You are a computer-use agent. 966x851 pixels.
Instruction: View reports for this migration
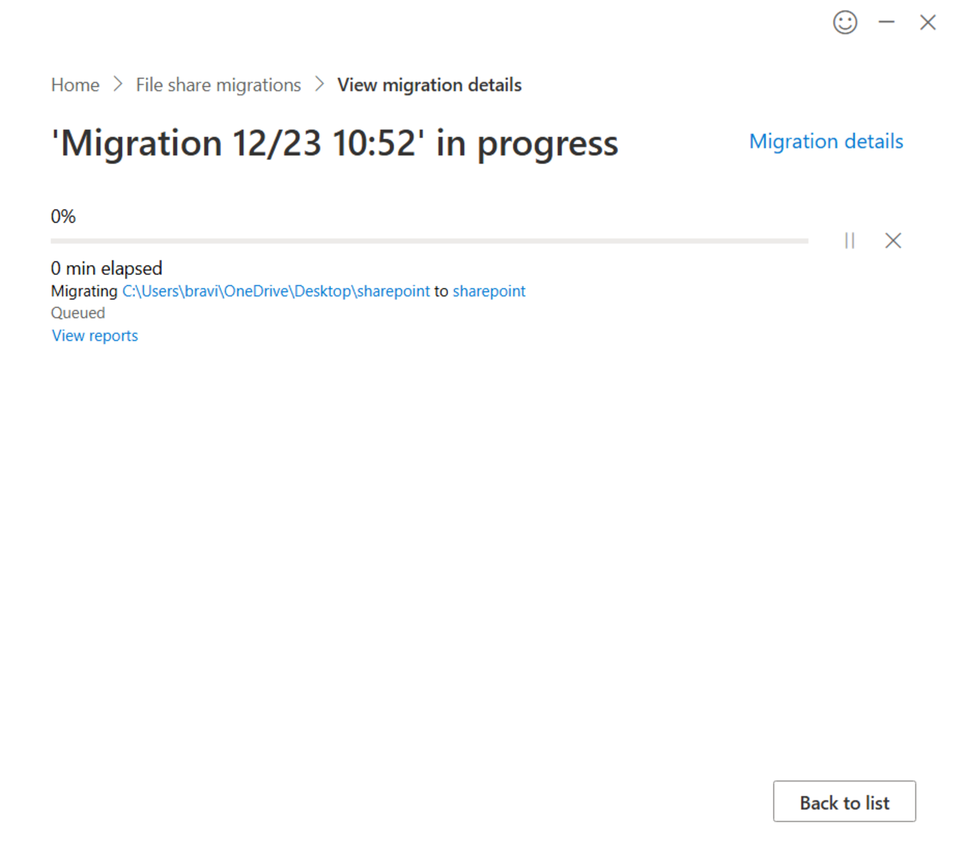coord(95,335)
